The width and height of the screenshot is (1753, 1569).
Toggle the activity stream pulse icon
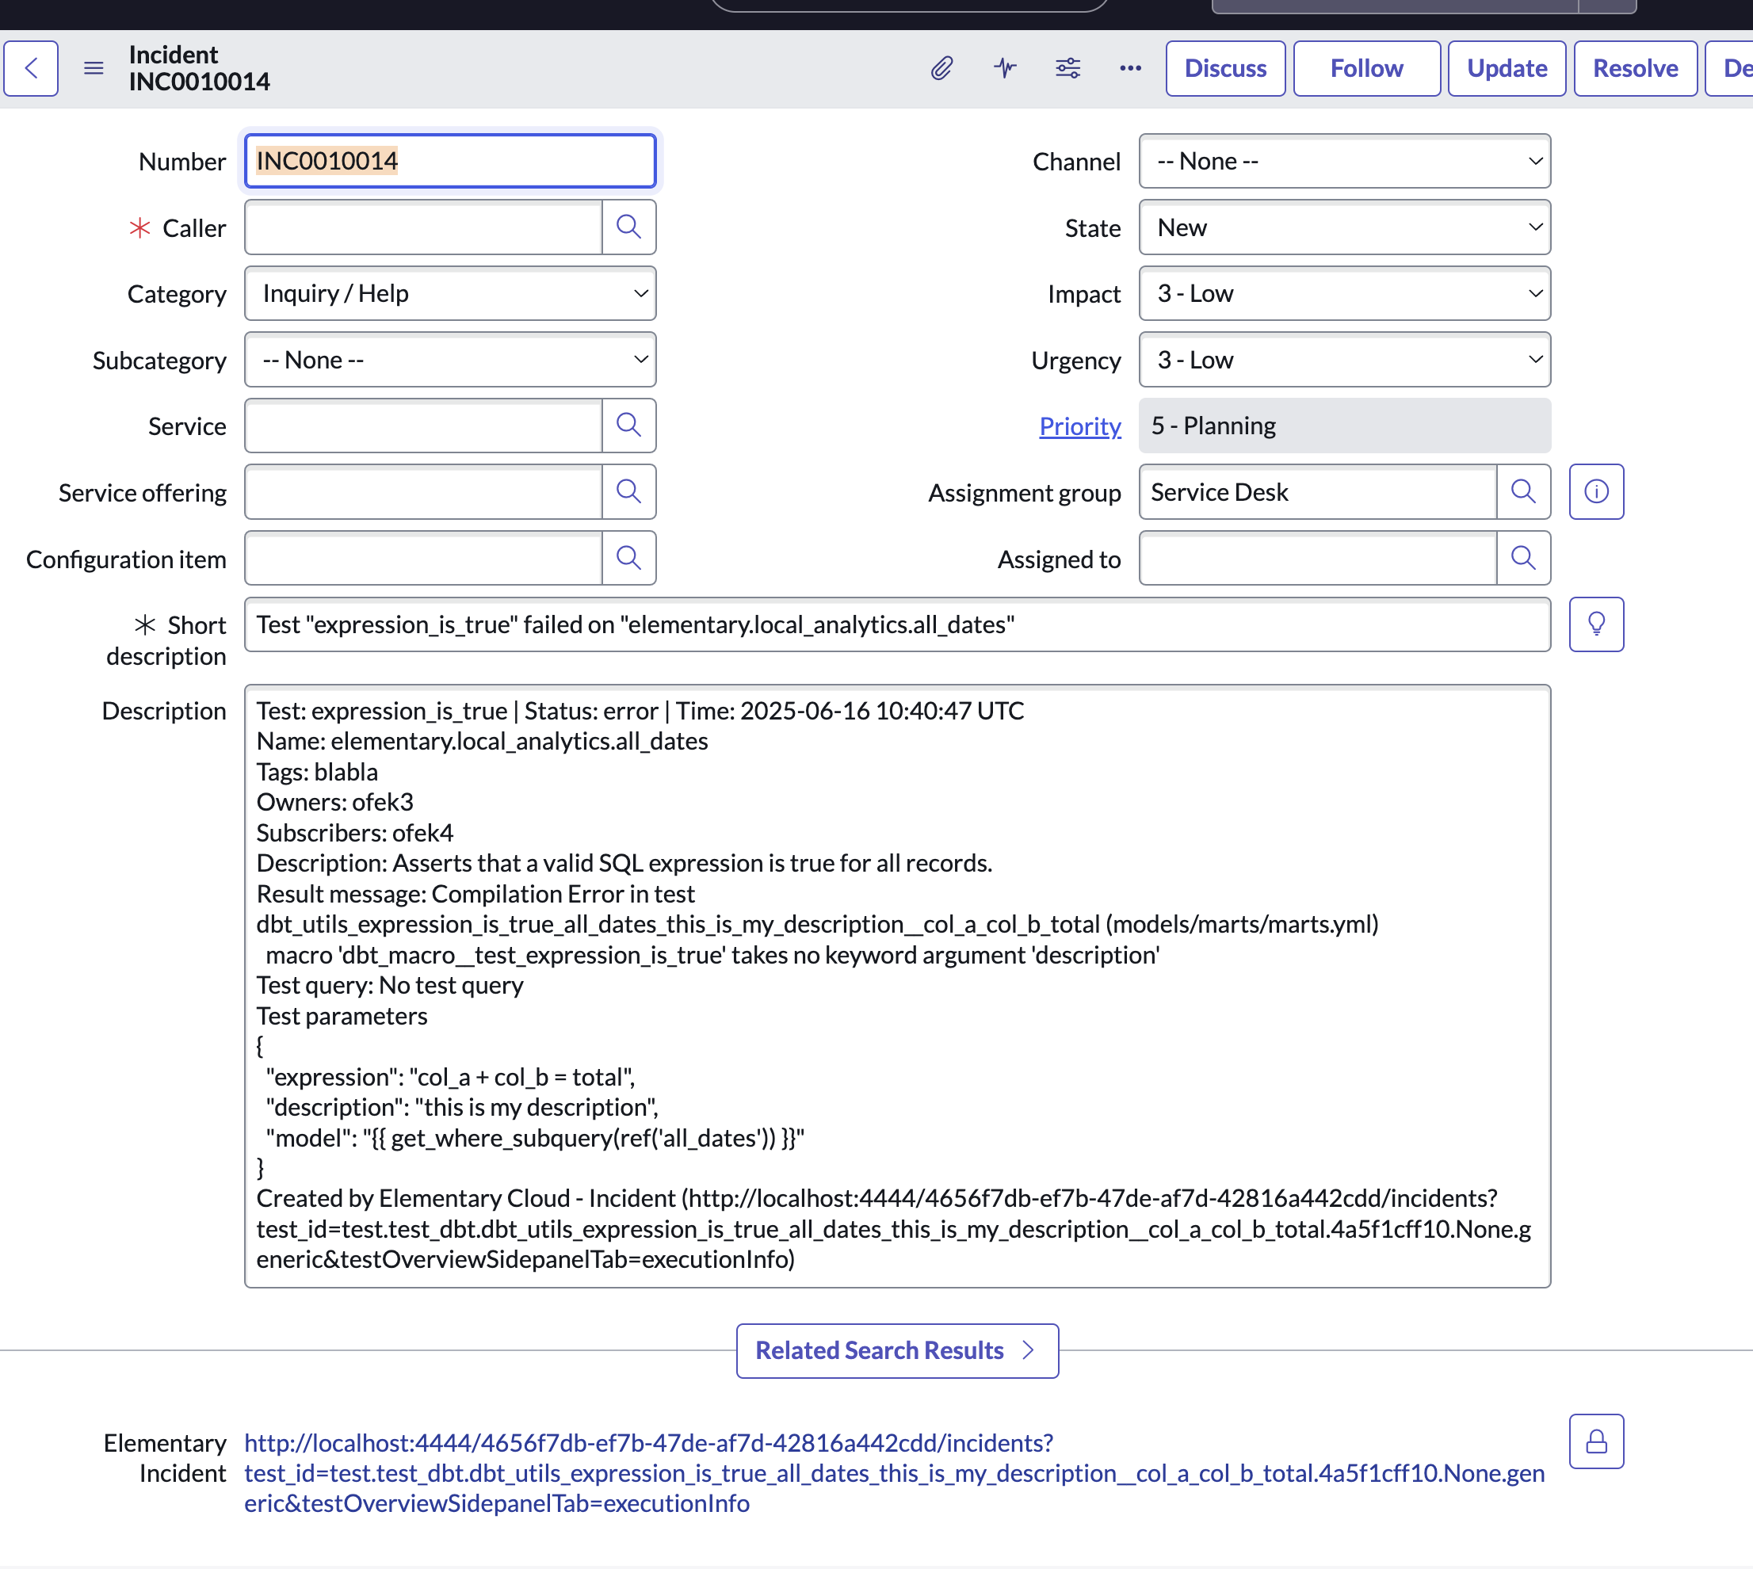point(1006,68)
